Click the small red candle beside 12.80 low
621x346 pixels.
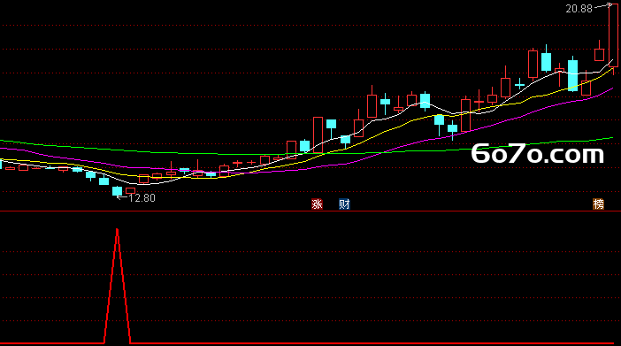click(130, 190)
